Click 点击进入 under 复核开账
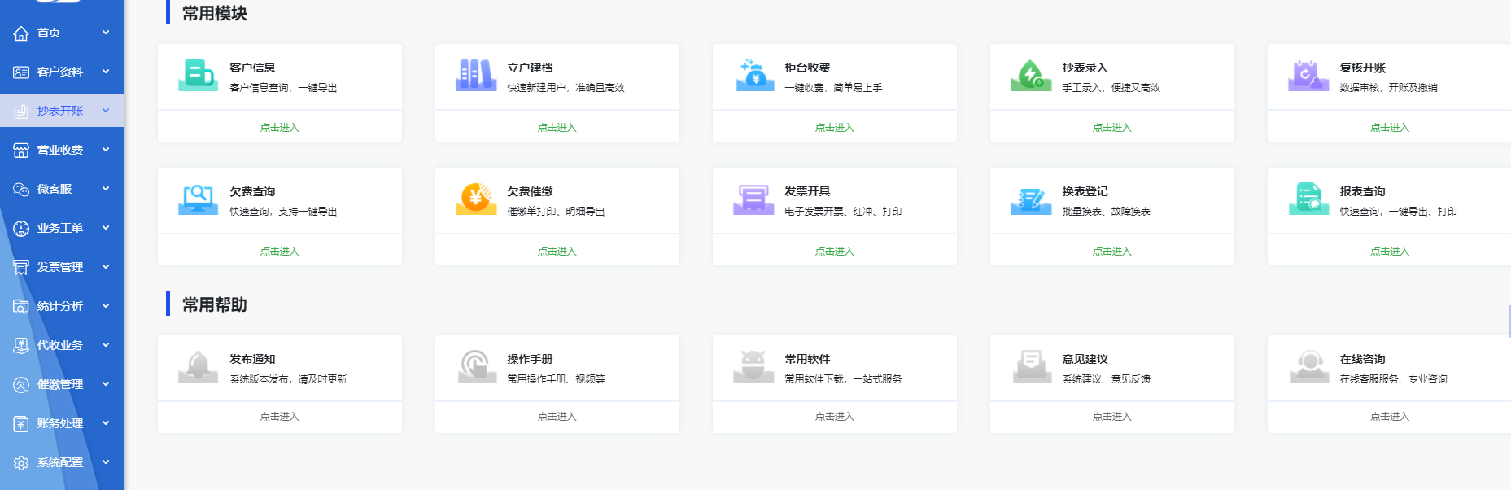 pos(1390,128)
